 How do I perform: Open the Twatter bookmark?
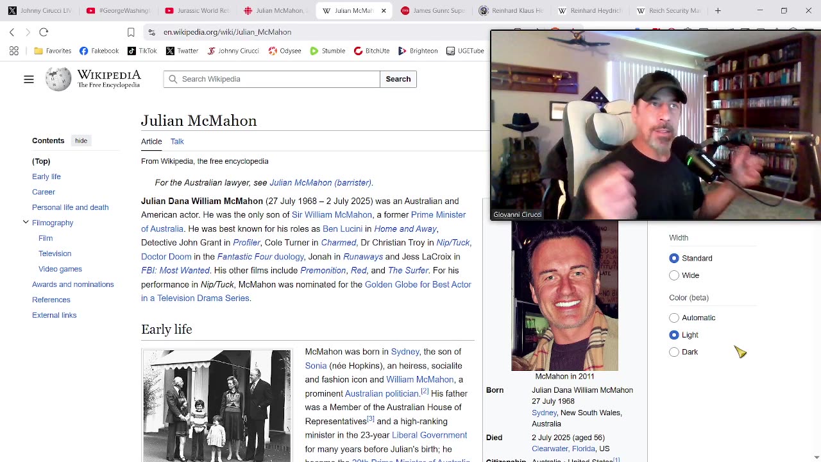click(x=182, y=51)
